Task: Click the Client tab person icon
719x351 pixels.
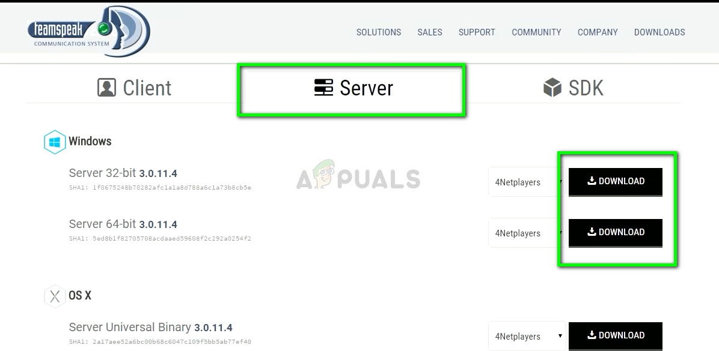Action: [x=106, y=87]
